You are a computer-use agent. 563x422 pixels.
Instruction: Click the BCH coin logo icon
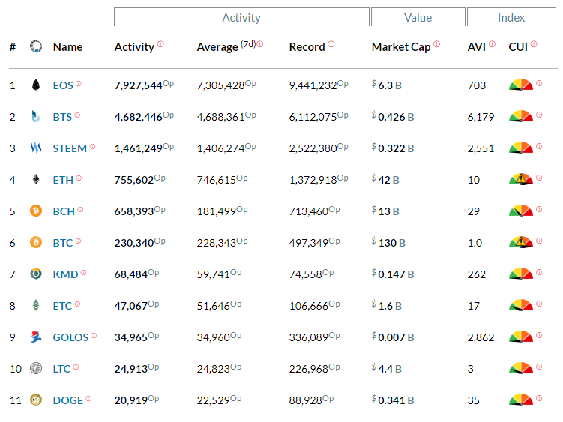point(36,211)
